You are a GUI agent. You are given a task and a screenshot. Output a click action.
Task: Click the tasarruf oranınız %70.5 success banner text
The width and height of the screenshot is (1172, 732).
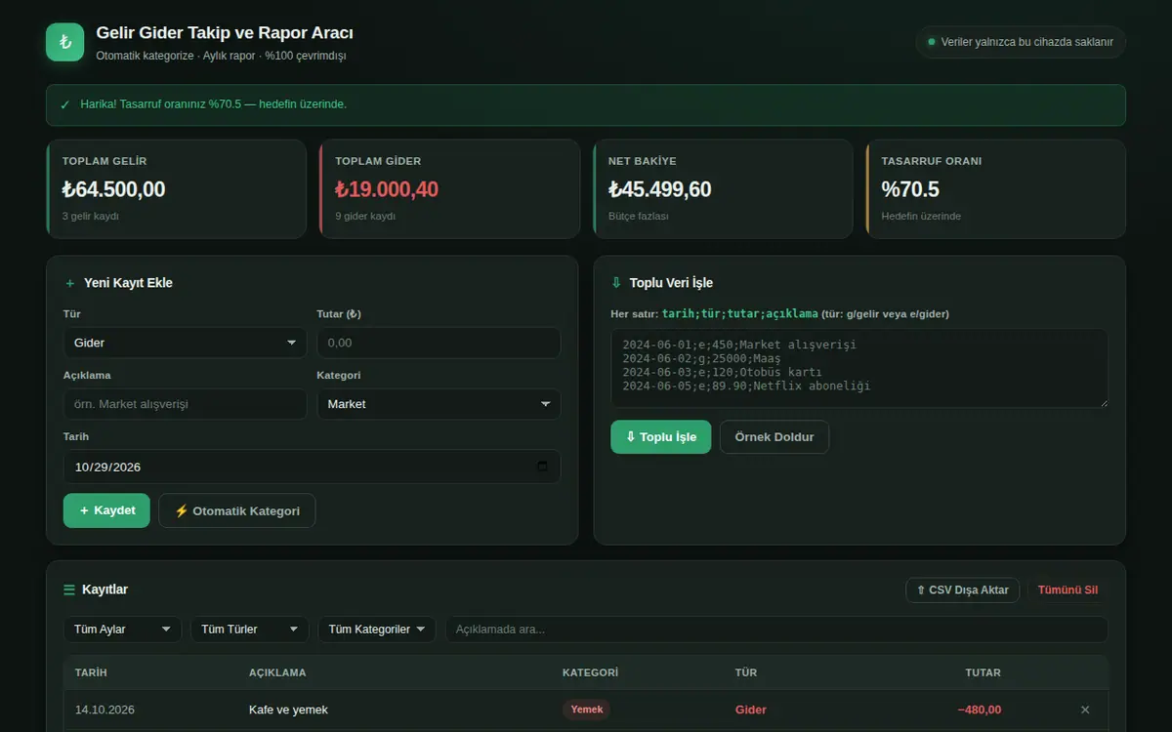tap(213, 104)
